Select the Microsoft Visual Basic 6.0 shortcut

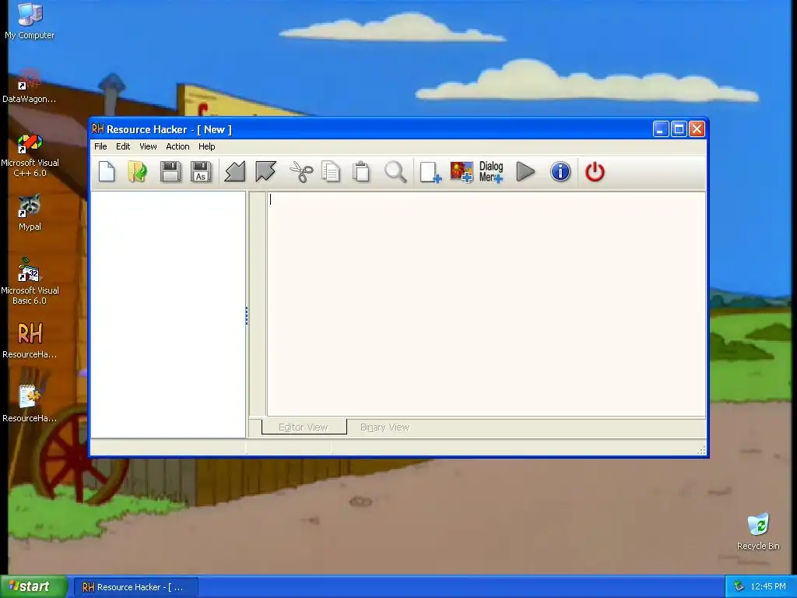click(30, 281)
